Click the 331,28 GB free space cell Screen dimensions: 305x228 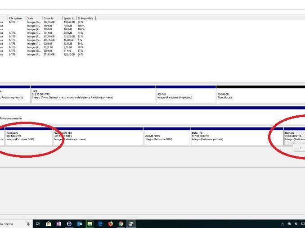[69, 36]
